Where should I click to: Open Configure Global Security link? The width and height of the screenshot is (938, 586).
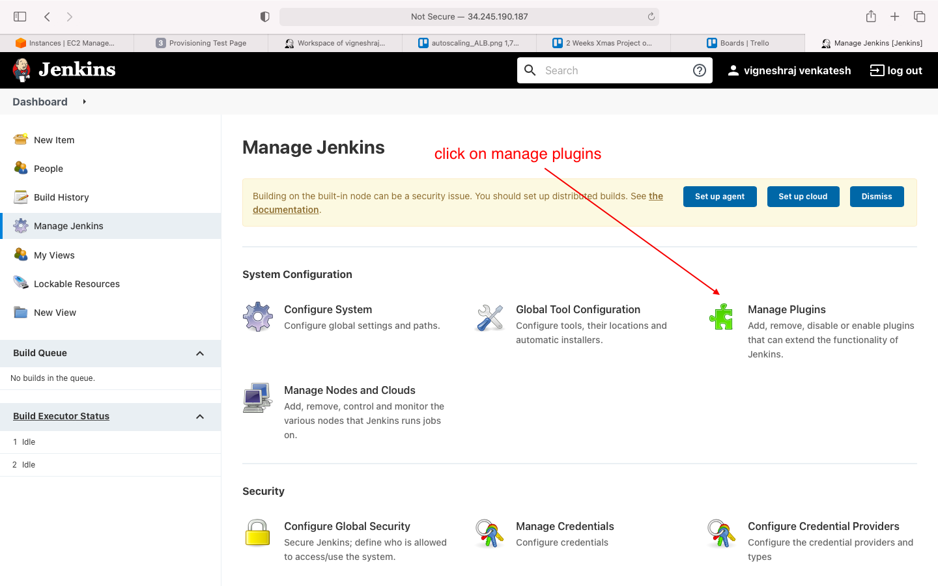coord(347,526)
